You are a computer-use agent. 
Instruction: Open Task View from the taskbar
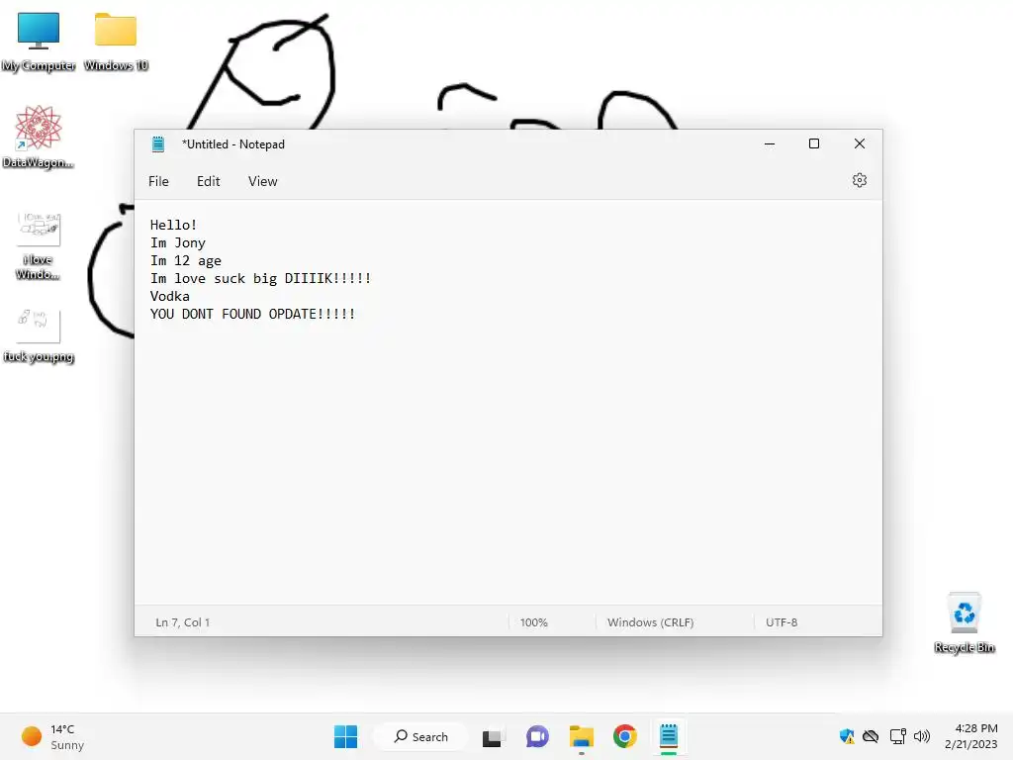coord(492,736)
